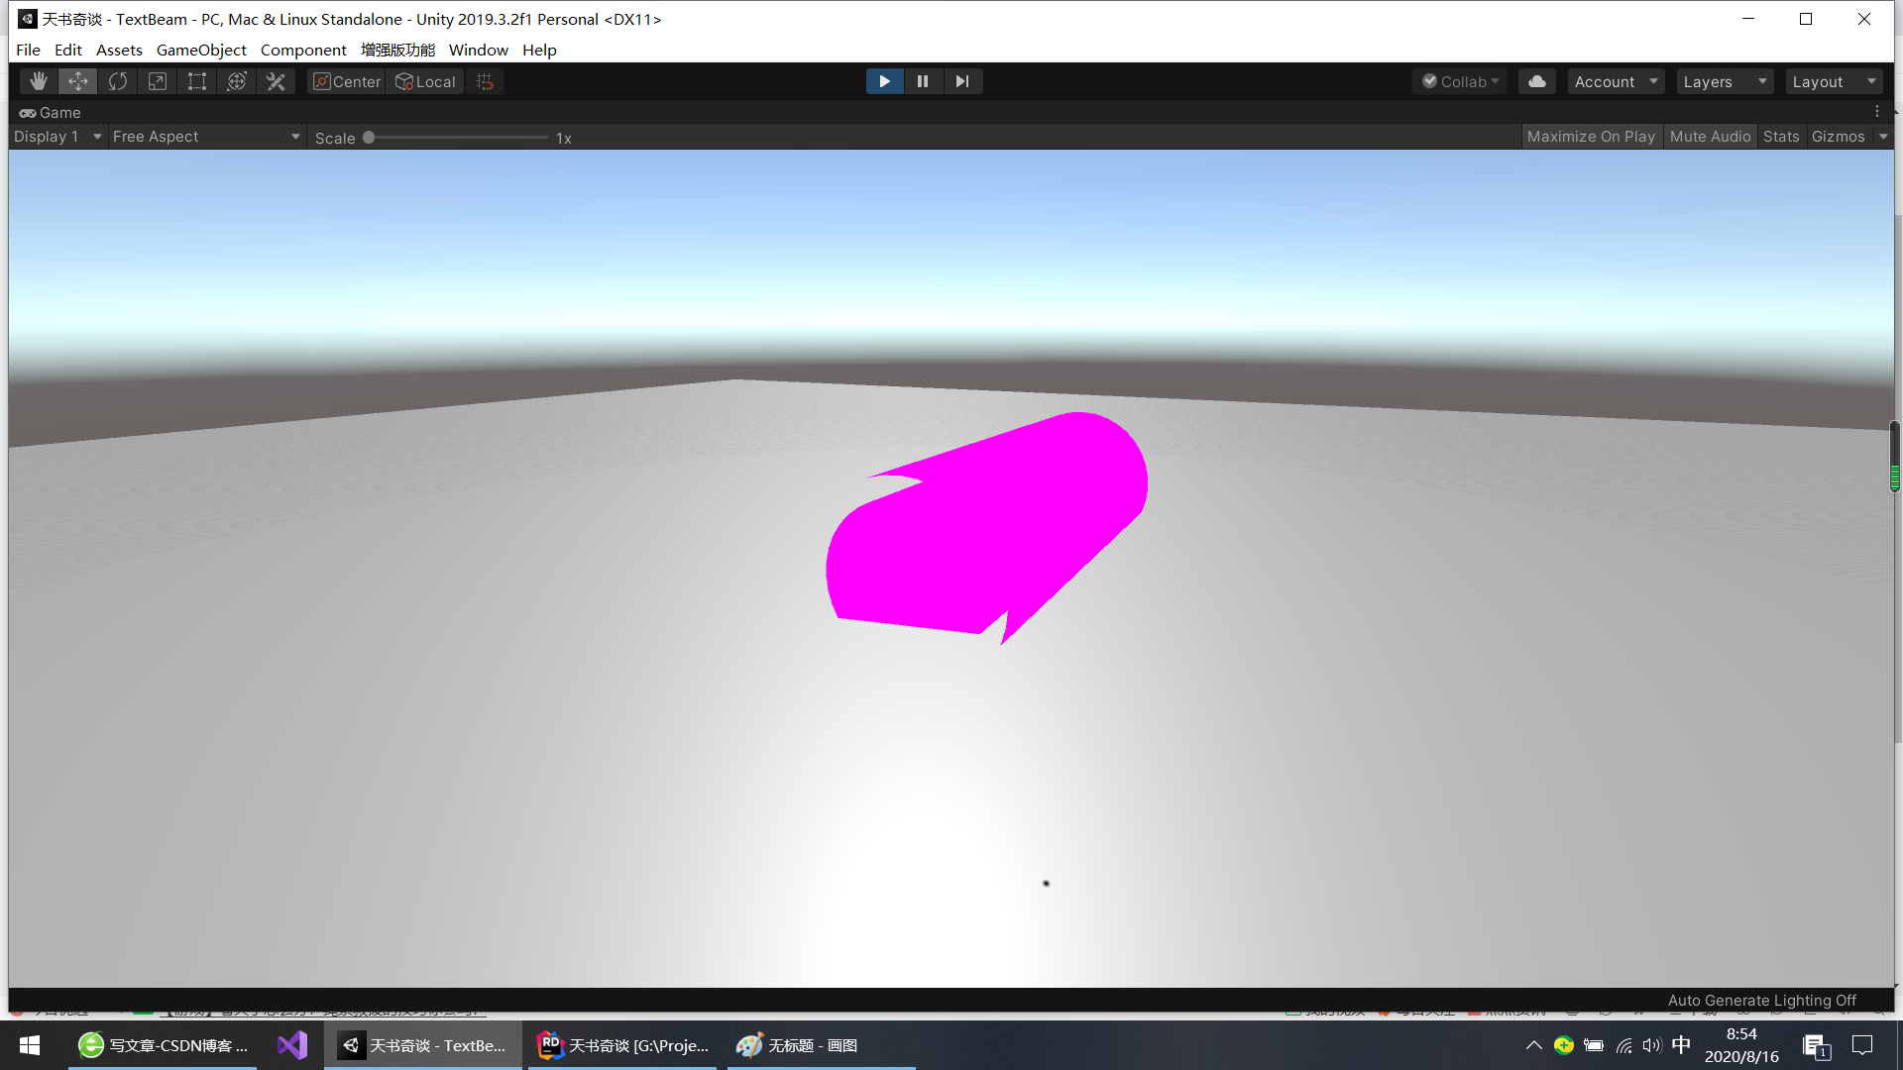This screenshot has width=1903, height=1070.
Task: Open the Layout dropdown
Action: click(1834, 81)
